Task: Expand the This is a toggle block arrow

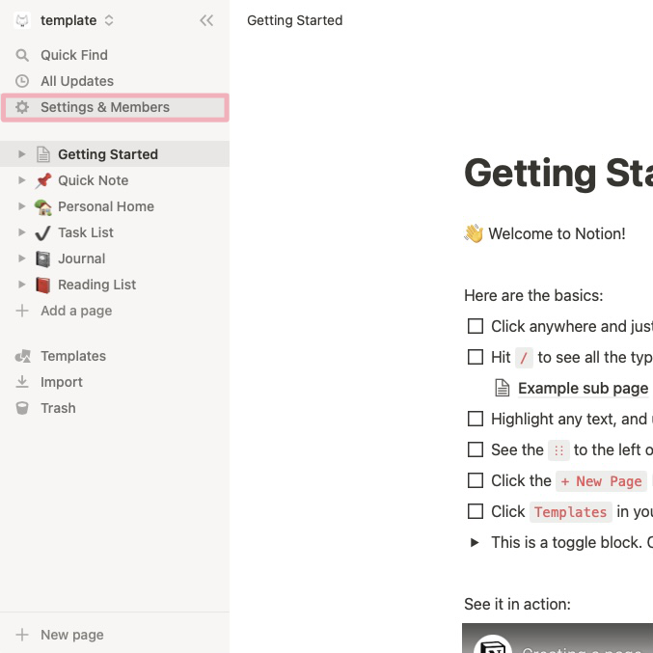Action: click(x=475, y=542)
